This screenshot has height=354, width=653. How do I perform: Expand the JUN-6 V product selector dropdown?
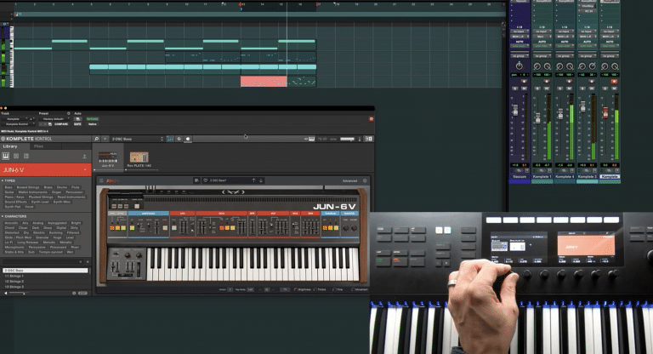[x=85, y=170]
